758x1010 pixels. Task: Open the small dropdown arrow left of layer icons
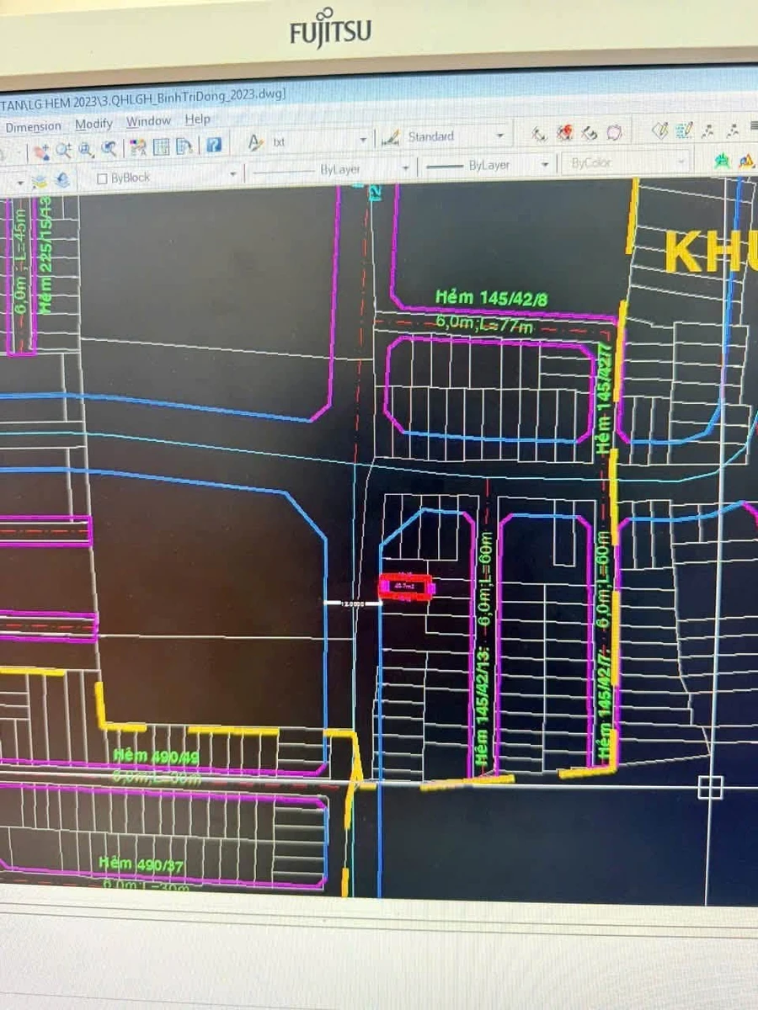19,183
